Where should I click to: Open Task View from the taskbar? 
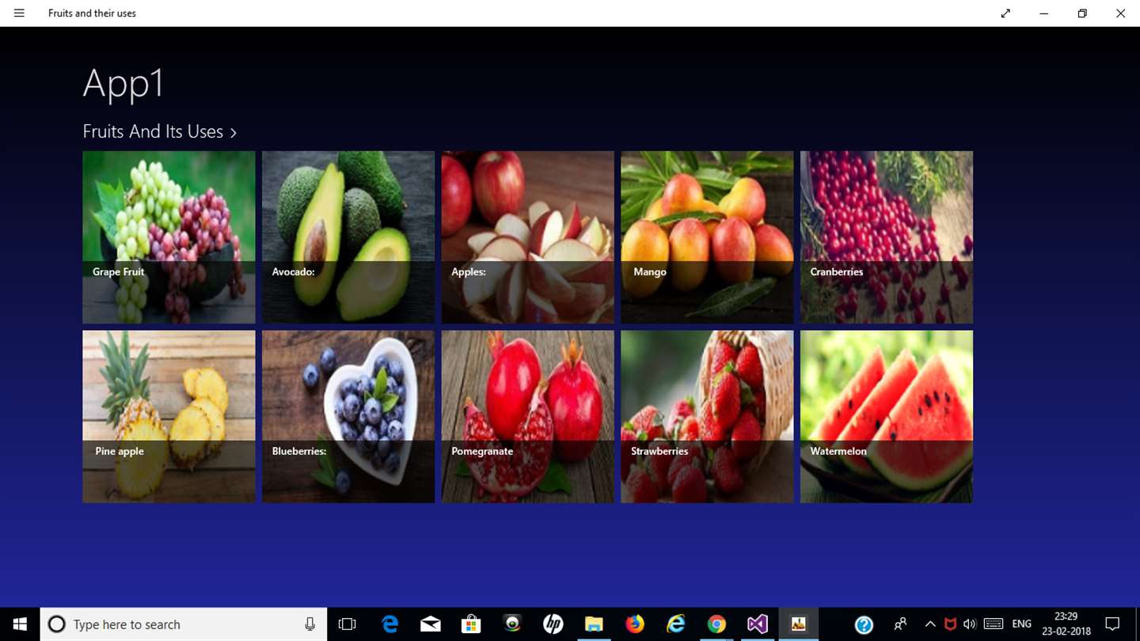(347, 624)
